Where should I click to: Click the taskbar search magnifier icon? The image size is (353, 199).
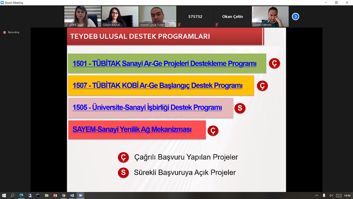(12, 195)
